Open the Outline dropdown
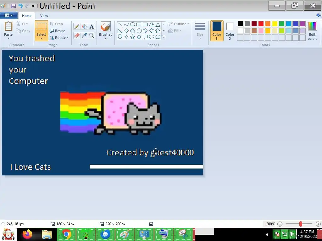The width and height of the screenshot is (322, 241). point(179,24)
